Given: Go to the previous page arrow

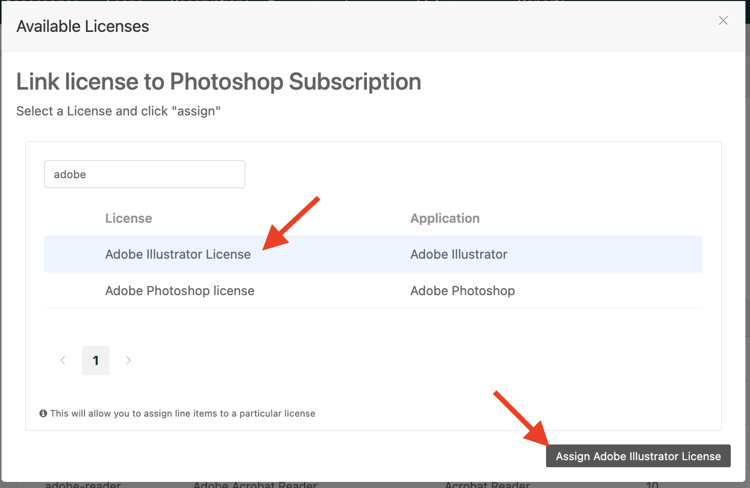Looking at the screenshot, I should coord(63,360).
